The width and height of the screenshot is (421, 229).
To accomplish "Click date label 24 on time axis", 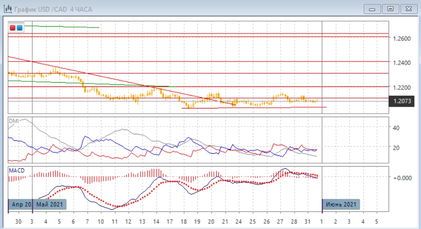I will point(238,222).
